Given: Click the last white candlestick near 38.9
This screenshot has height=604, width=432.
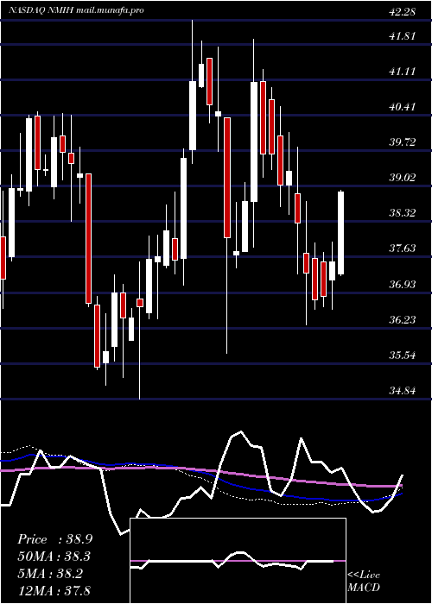Looking at the screenshot, I should (340, 233).
